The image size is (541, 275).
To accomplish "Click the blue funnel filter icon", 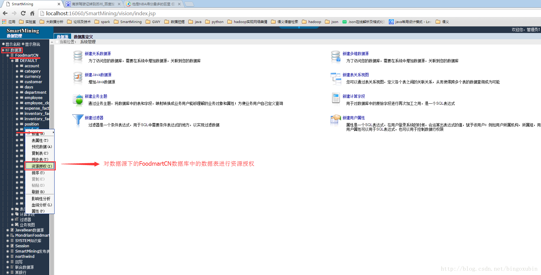I will pyautogui.click(x=78, y=121).
